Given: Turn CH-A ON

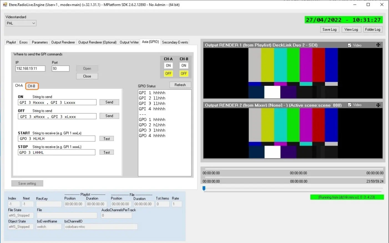Looking at the screenshot, I should pyautogui.click(x=168, y=66).
